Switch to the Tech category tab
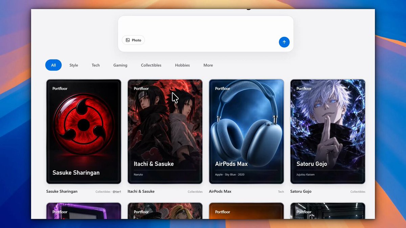This screenshot has width=406, height=228. (x=96, y=65)
